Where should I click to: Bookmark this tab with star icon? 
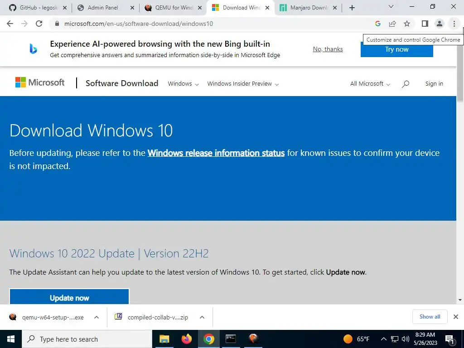407,24
